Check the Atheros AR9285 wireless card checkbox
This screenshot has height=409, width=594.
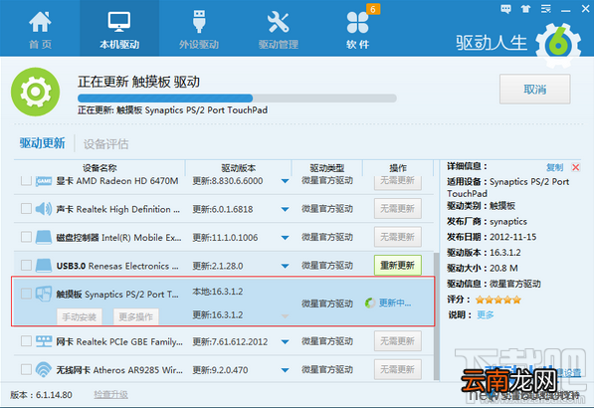pyautogui.click(x=26, y=369)
